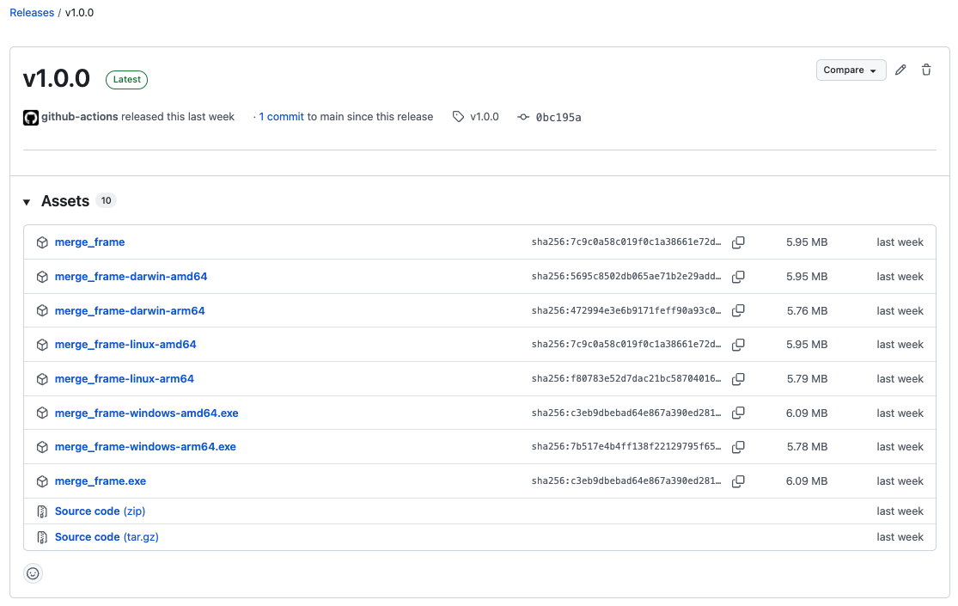Download Source code (tar.gz)
This screenshot has height=606, width=958.
point(107,537)
